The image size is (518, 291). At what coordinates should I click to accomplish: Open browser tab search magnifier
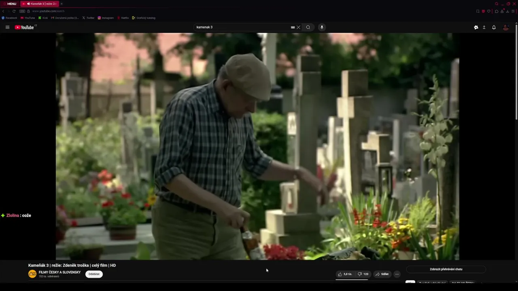pyautogui.click(x=497, y=4)
